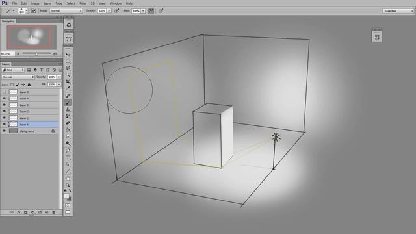The height and width of the screenshot is (234, 416).
Task: Open the Layer menu
Action: pyautogui.click(x=47, y=3)
